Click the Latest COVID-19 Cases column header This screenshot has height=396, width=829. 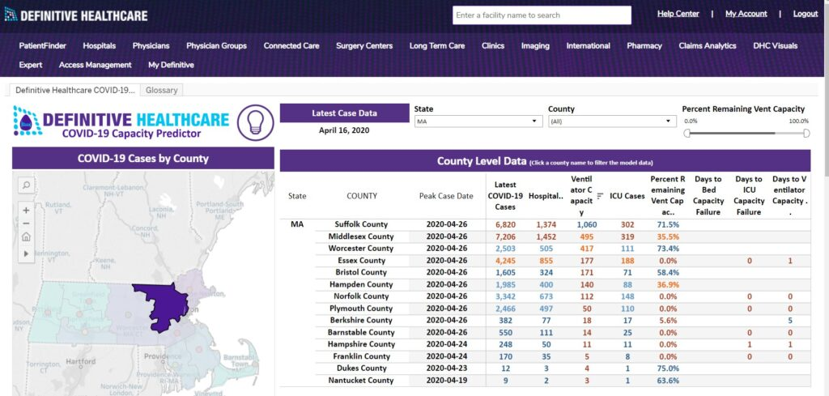[505, 196]
